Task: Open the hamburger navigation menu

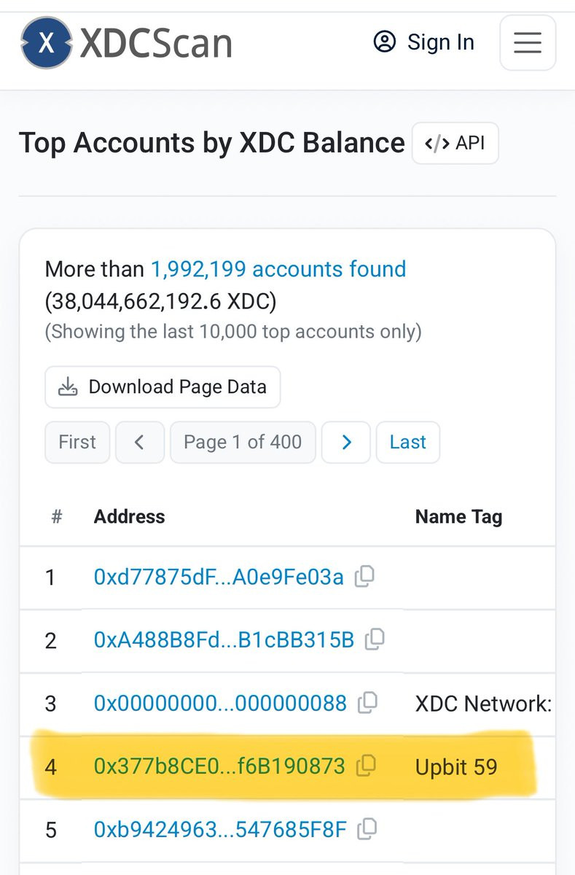Action: point(528,42)
